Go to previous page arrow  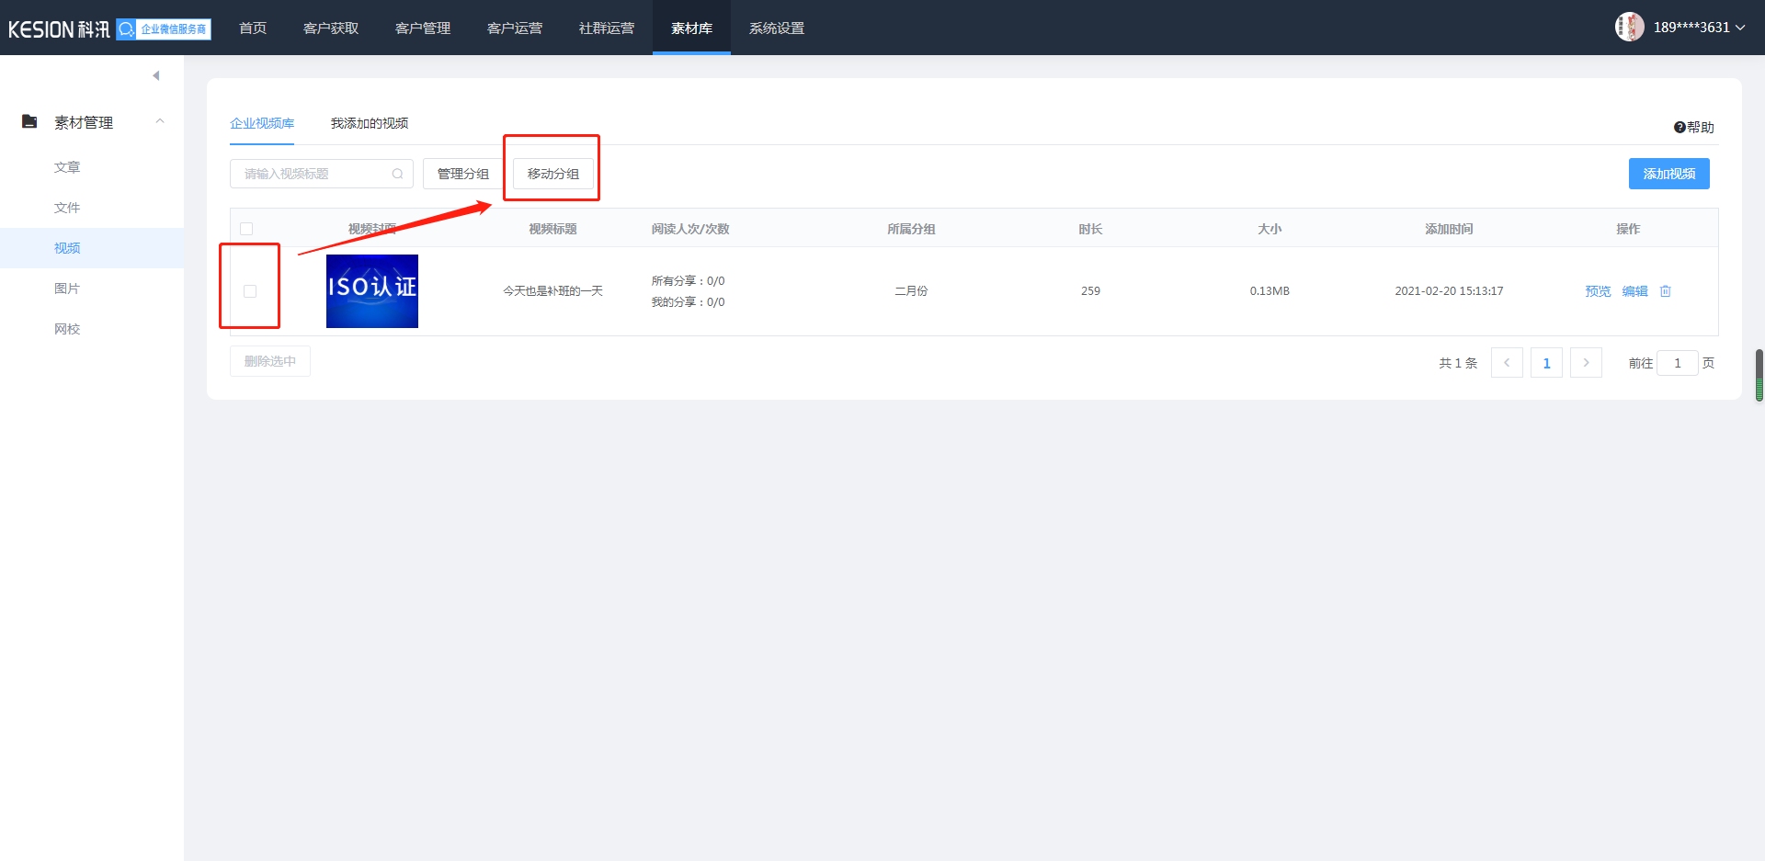1507,363
